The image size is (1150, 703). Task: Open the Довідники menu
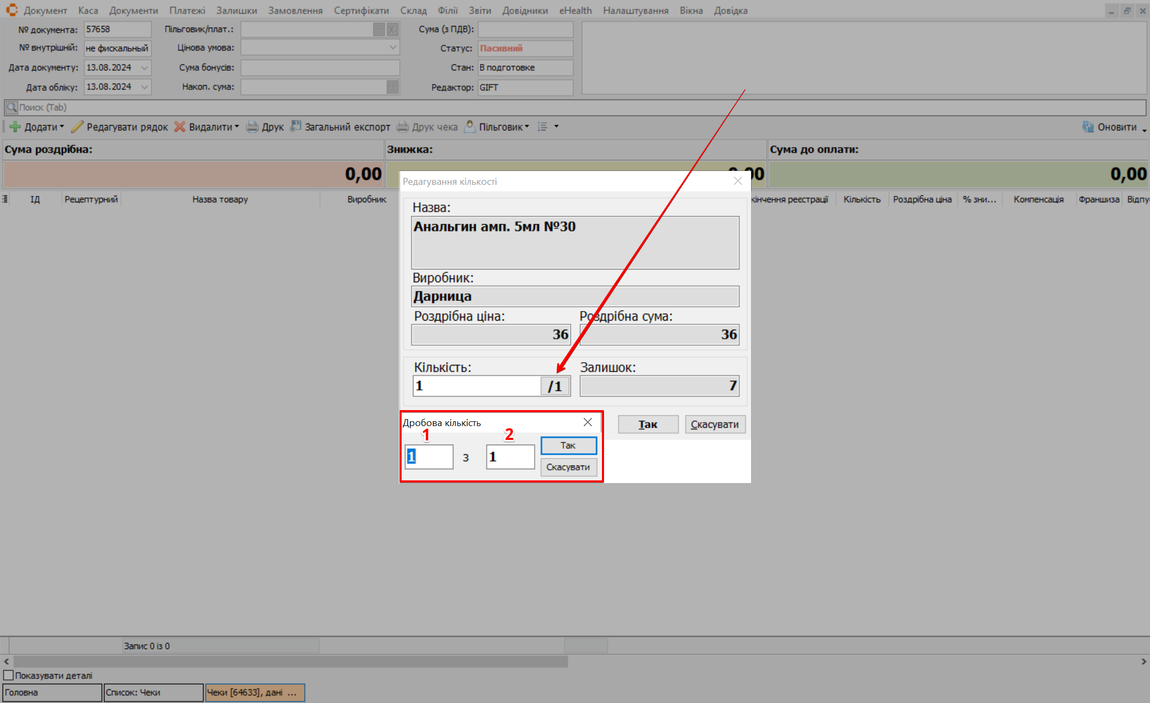[x=525, y=11]
